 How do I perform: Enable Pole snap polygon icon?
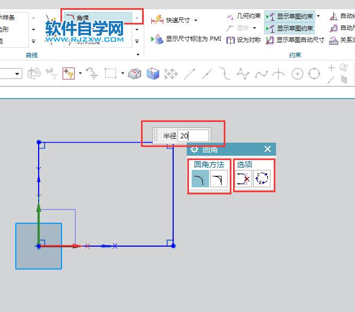pos(243,74)
